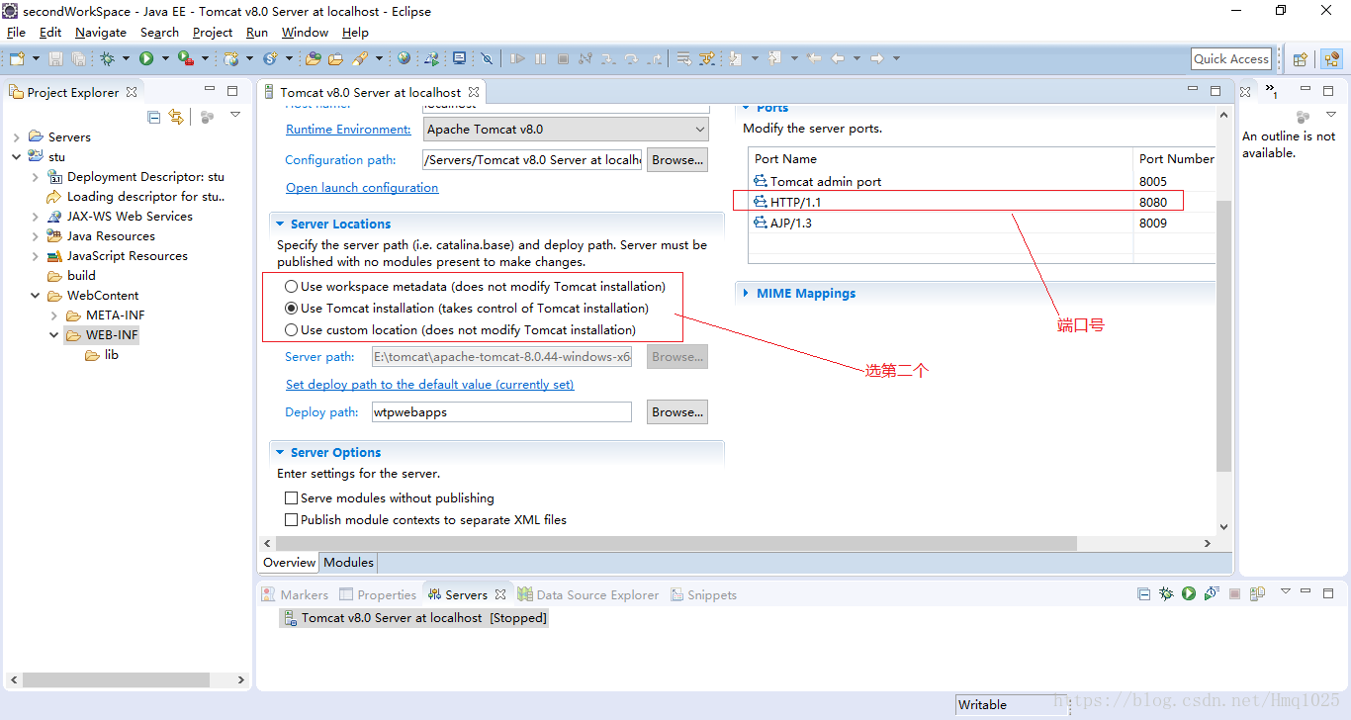Select Use workspace metadata radio button
The image size is (1351, 720).
tap(291, 287)
